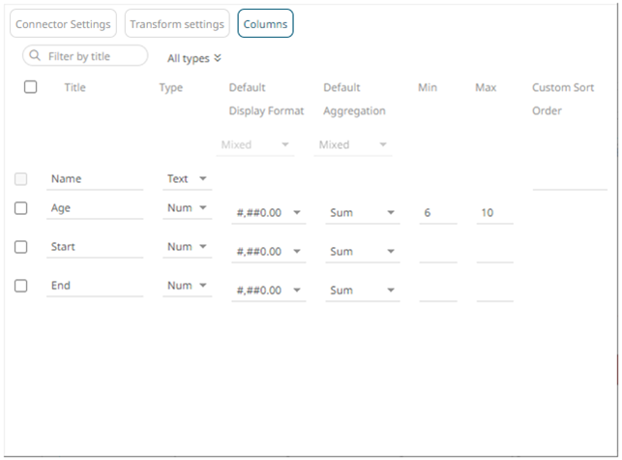
Task: Open the Start aggregation Sum dropdown
Action: tap(362, 252)
